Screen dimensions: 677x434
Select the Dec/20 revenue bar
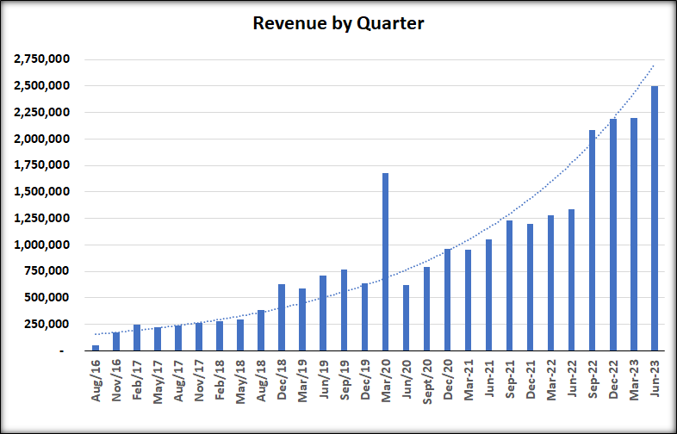coord(447,300)
